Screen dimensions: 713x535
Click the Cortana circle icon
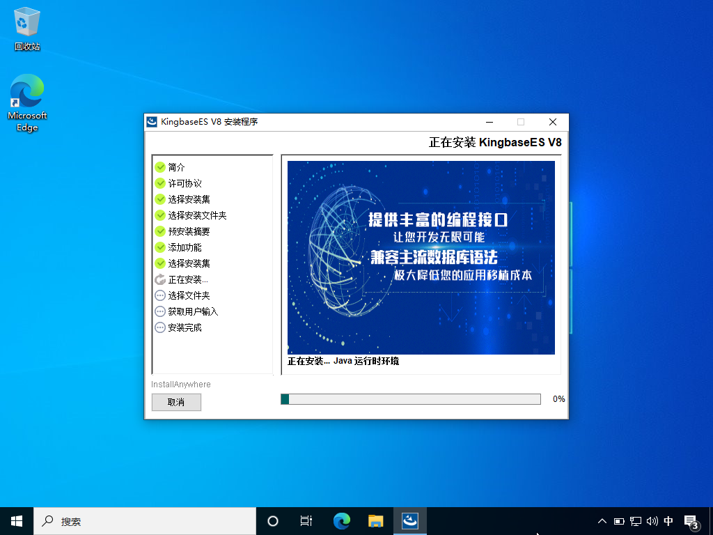[x=273, y=520]
